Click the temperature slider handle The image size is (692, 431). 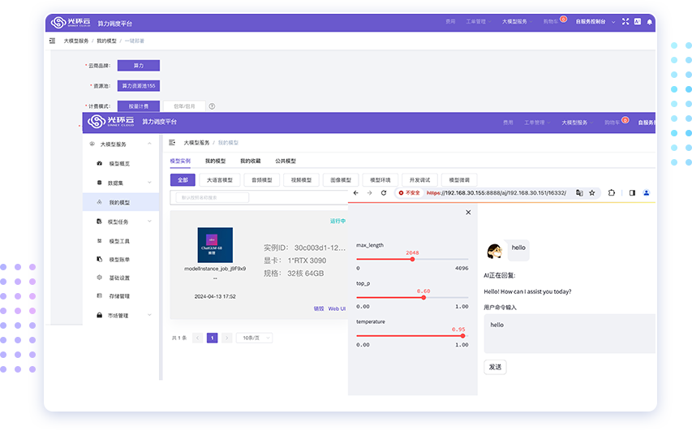(x=463, y=335)
